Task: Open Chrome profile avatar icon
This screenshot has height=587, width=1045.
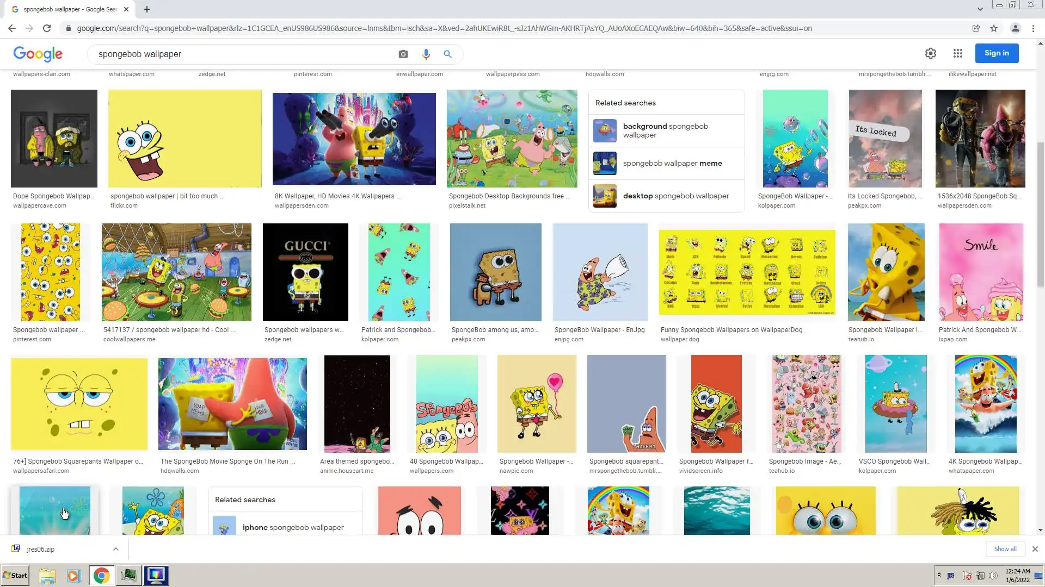Action: [1015, 28]
